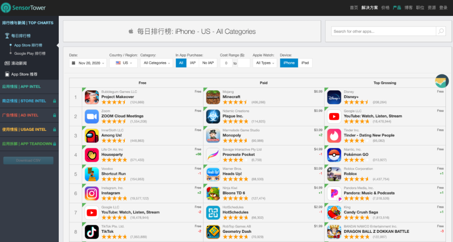Click 职位 in top navigation

tap(420, 8)
